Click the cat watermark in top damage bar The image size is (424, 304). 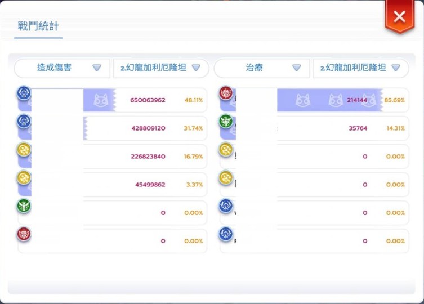tap(101, 100)
